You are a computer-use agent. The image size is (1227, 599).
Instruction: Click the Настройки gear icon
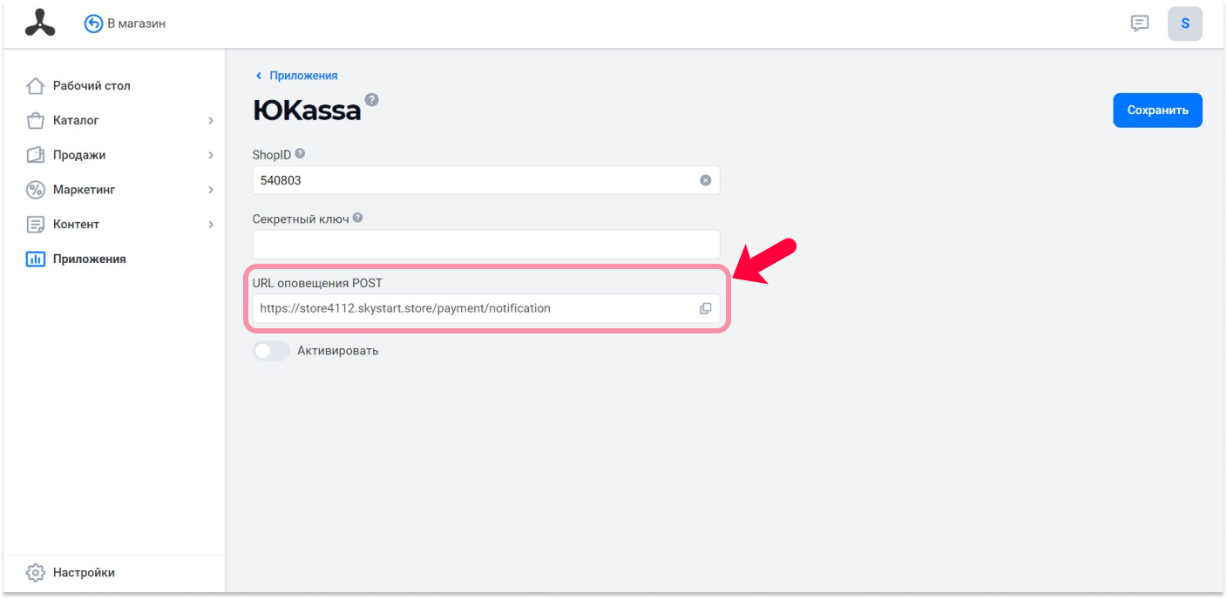[35, 573]
